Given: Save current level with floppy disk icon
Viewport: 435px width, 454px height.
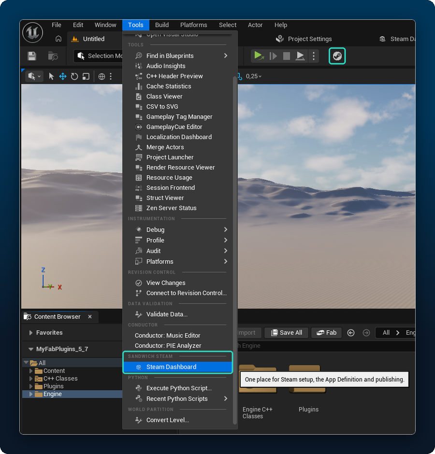Looking at the screenshot, I should click(32, 56).
